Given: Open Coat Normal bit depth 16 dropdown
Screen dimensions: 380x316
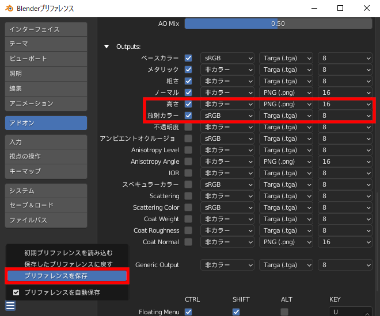Looking at the screenshot, I should 345,242.
